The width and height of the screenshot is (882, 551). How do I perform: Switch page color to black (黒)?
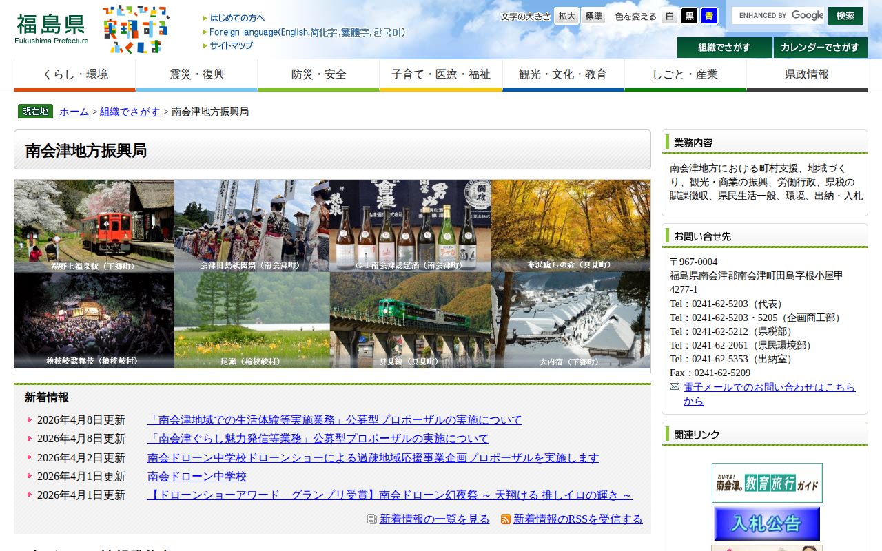(690, 16)
